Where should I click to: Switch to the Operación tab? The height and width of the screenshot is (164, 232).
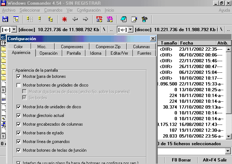(49, 53)
